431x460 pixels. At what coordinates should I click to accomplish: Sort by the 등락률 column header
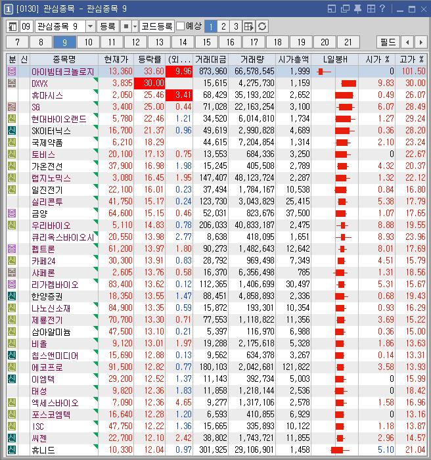(x=150, y=60)
